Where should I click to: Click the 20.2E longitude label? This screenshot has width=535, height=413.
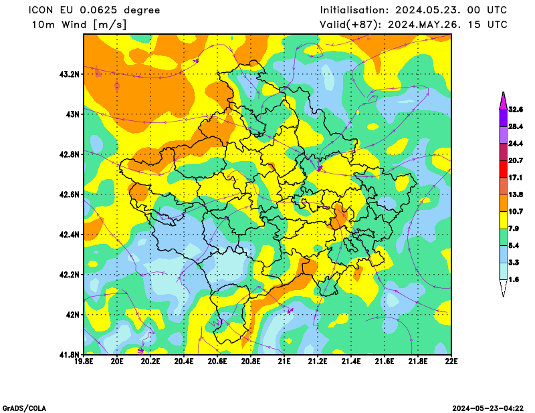tap(151, 361)
